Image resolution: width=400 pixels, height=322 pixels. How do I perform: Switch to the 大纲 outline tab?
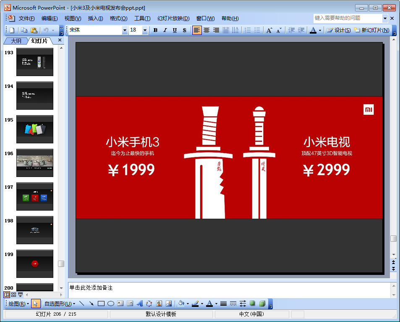[16, 41]
